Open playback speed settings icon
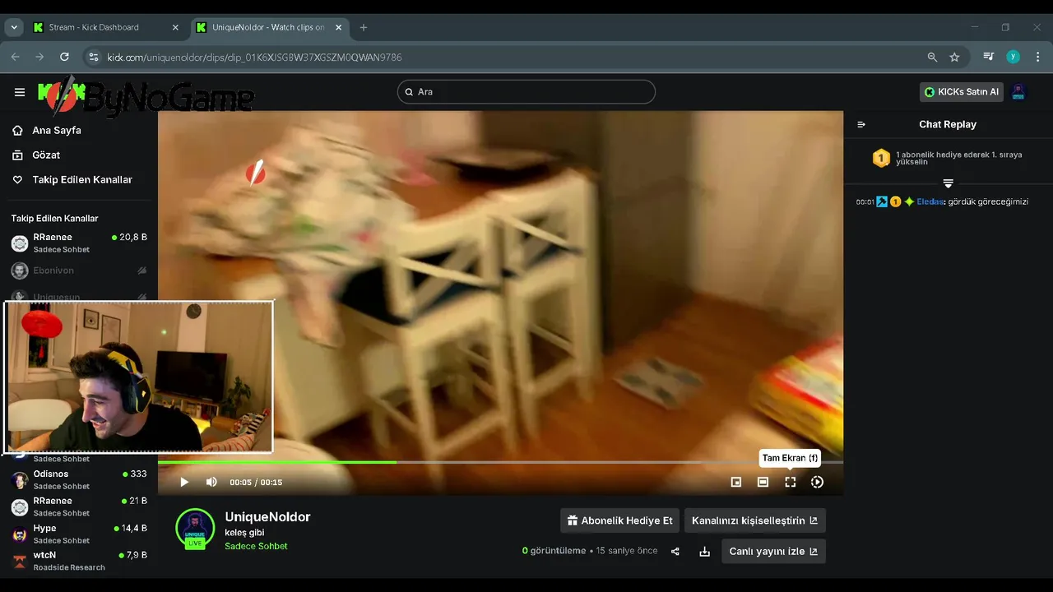 point(817,482)
